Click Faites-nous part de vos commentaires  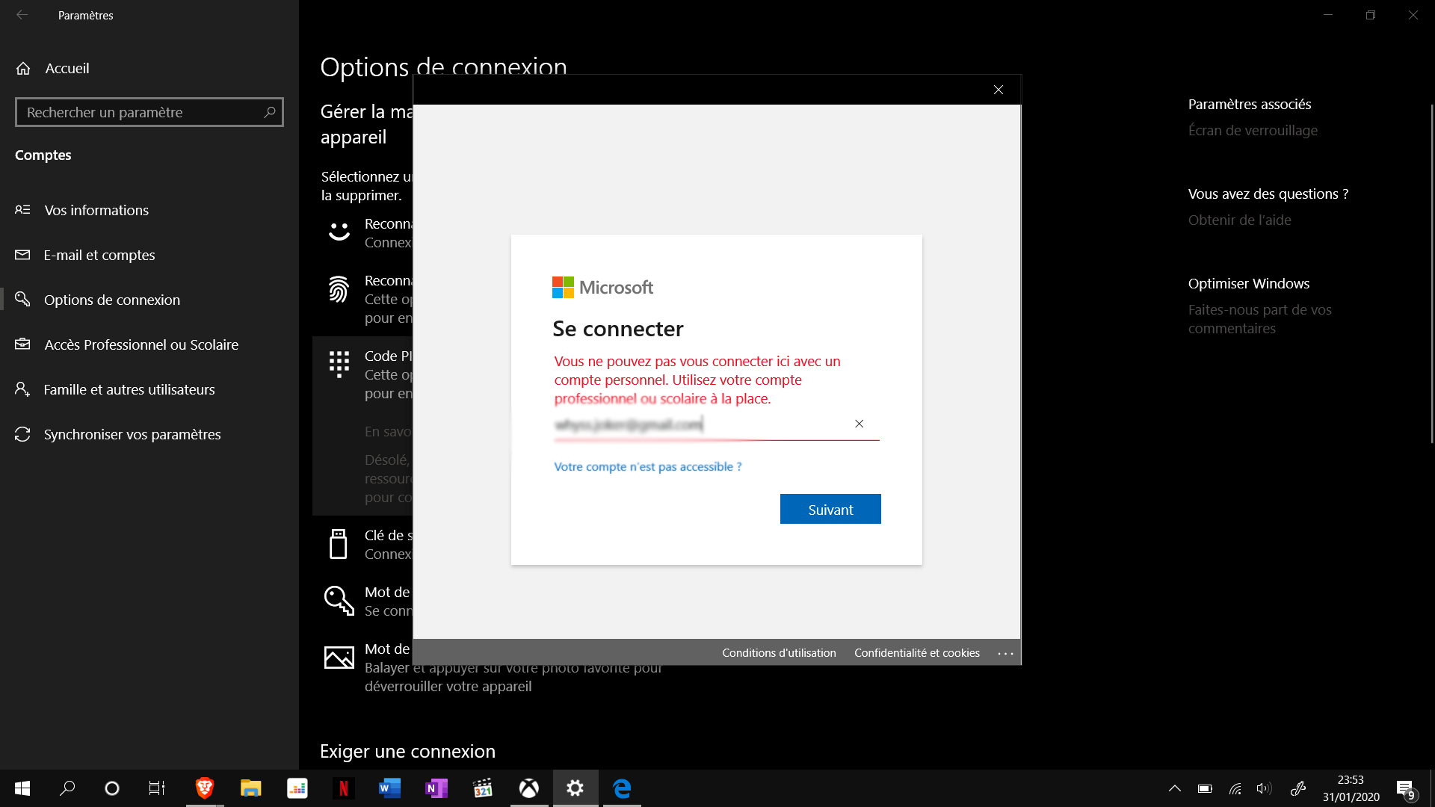tap(1259, 319)
